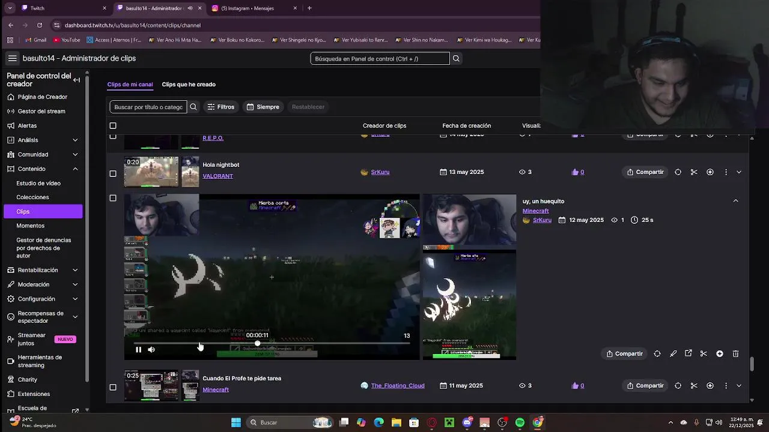Open File Explorer from the taskbar
Viewport: 769px width, 432px height.
click(x=397, y=422)
